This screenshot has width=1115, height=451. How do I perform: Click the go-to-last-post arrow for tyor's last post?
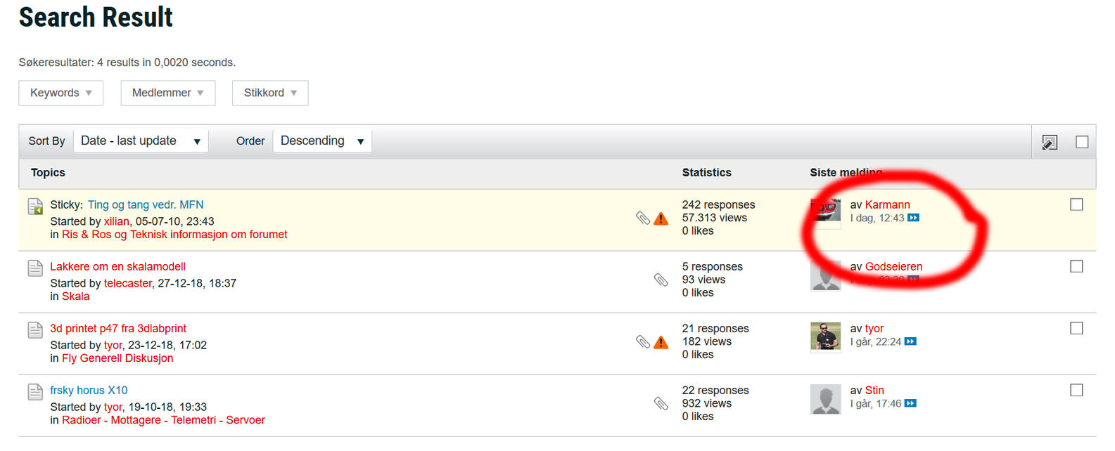[x=910, y=341]
